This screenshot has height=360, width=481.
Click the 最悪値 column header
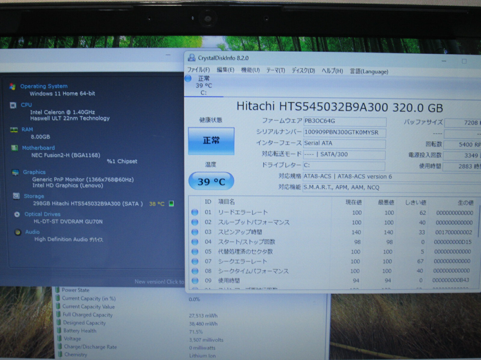386,203
